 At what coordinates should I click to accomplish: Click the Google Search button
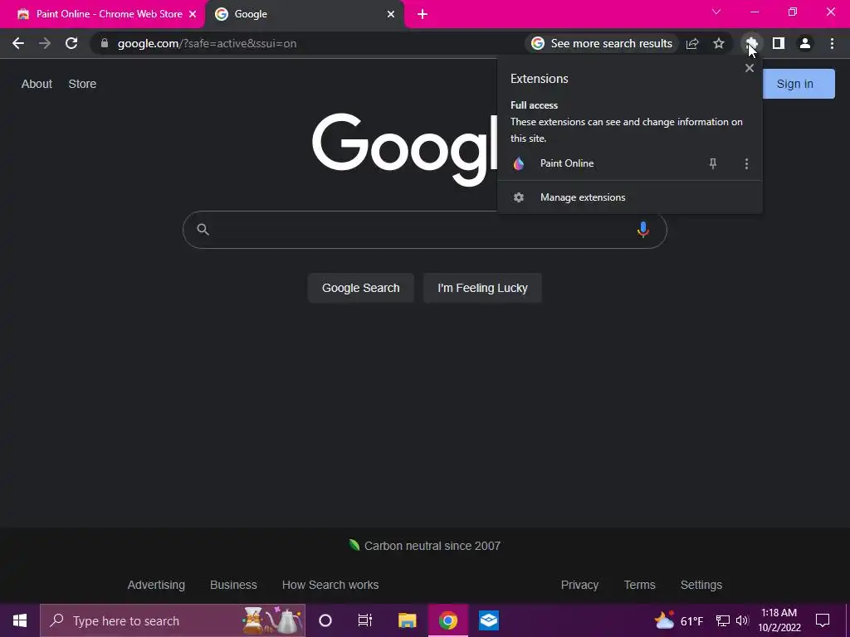360,288
